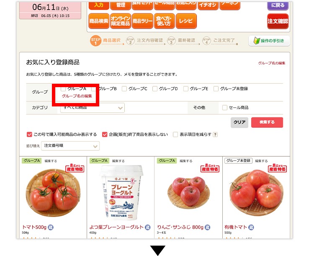Open the 商品検索 menu button

[x=99, y=21]
